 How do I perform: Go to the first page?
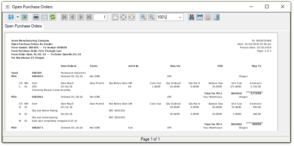tap(64, 17)
